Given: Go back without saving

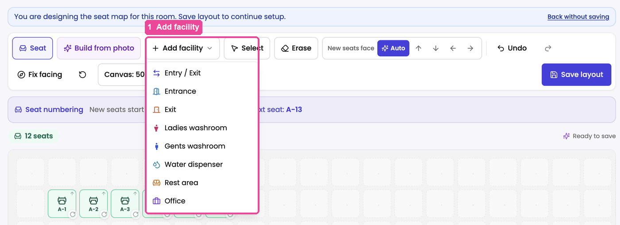Looking at the screenshot, I should click(578, 17).
